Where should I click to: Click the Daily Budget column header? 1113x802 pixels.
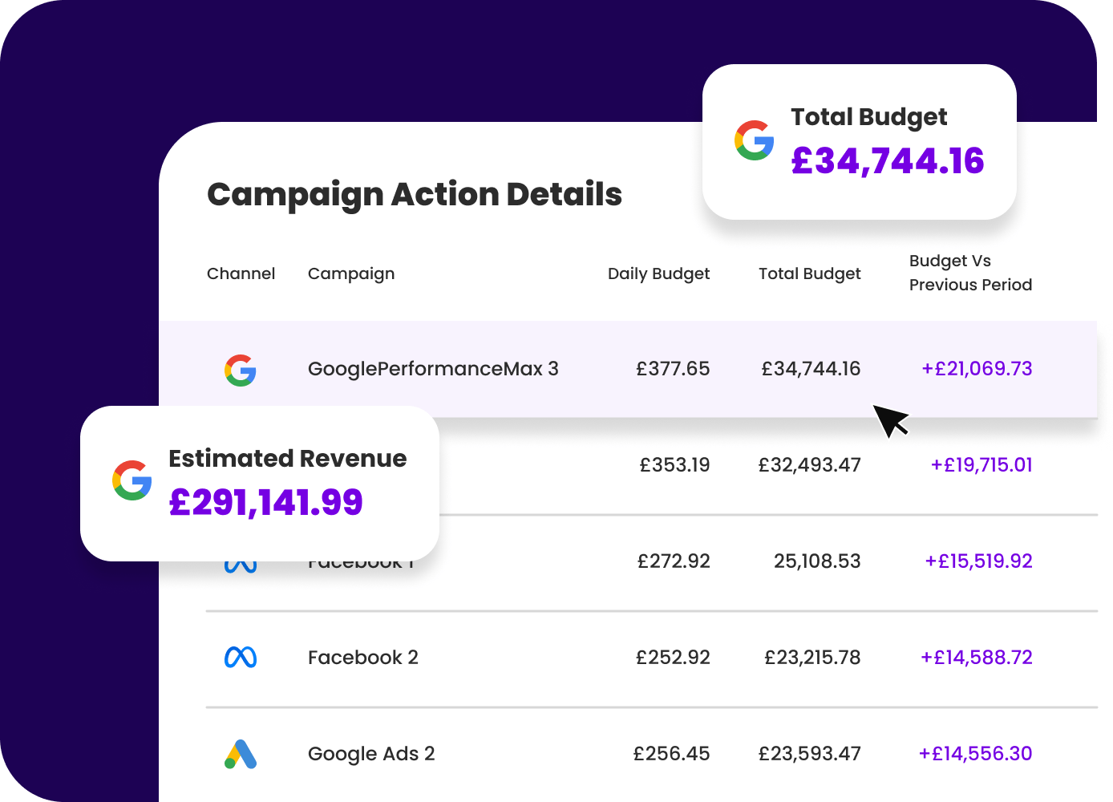[x=658, y=273]
